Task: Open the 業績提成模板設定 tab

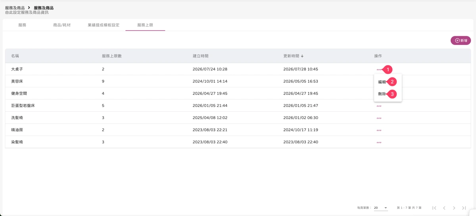Action: click(104, 25)
